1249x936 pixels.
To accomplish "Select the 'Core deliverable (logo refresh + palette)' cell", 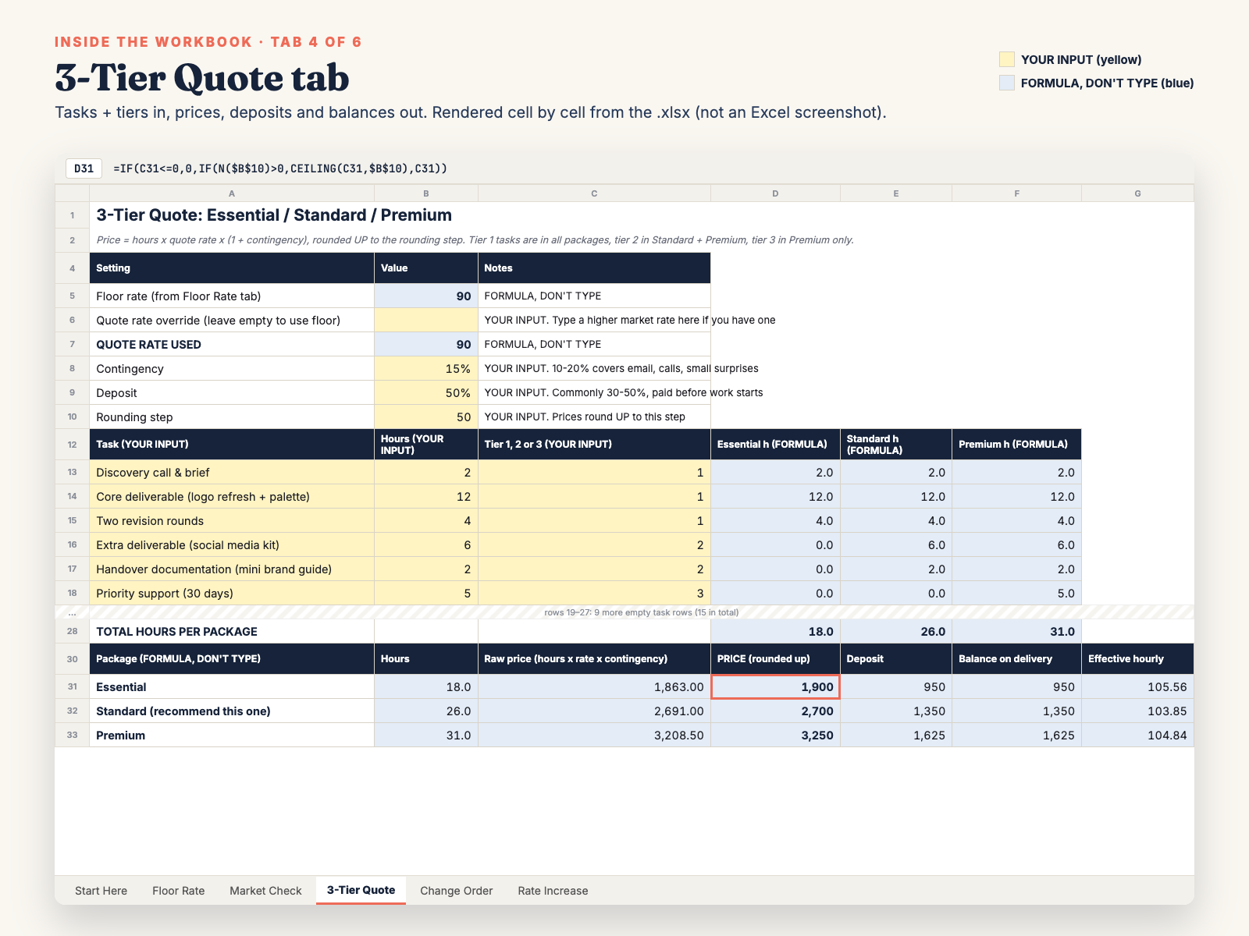I will [x=232, y=496].
